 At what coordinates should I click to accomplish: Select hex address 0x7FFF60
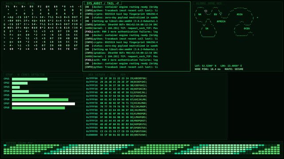92,99
